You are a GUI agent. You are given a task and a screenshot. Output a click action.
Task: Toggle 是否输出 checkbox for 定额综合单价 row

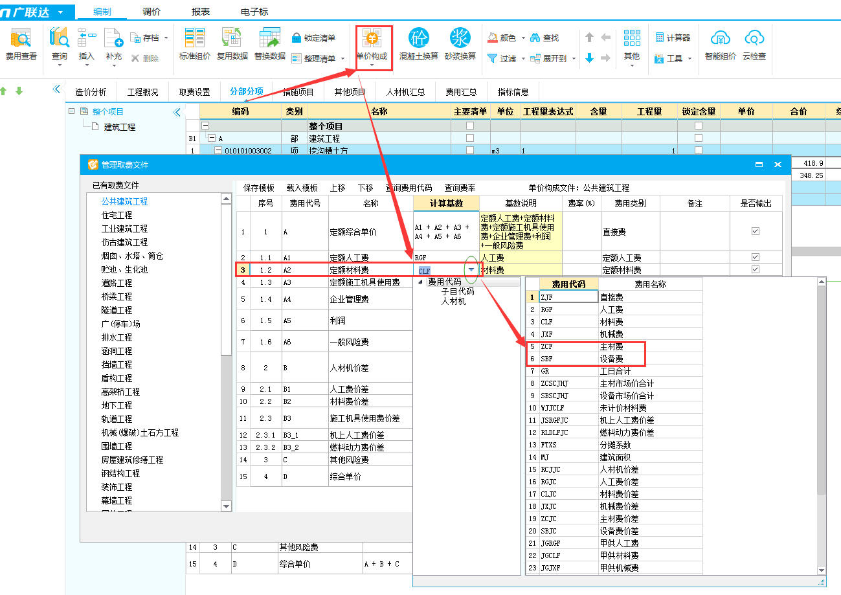[x=755, y=231]
